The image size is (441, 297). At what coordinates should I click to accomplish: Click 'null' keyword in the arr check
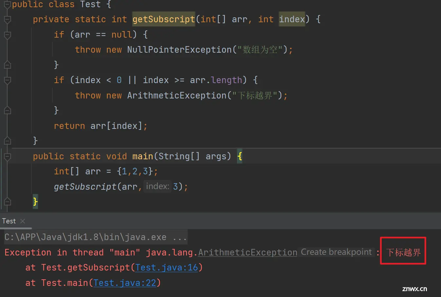click(122, 35)
